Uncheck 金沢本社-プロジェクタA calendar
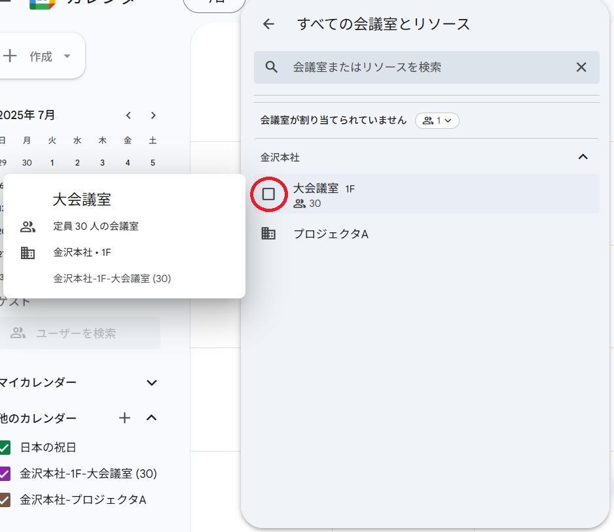The image size is (614, 532). coord(5,500)
